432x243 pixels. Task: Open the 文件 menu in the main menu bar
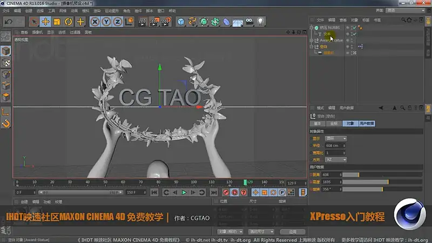click(x=6, y=11)
